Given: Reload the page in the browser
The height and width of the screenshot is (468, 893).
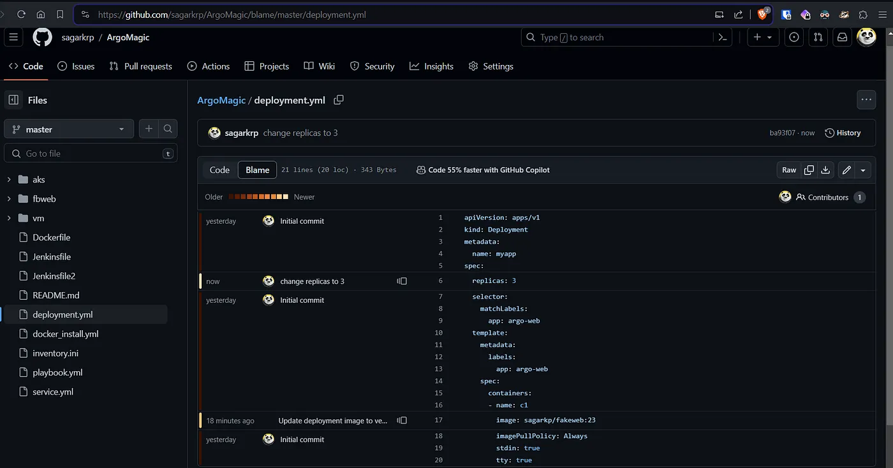Looking at the screenshot, I should [x=21, y=14].
